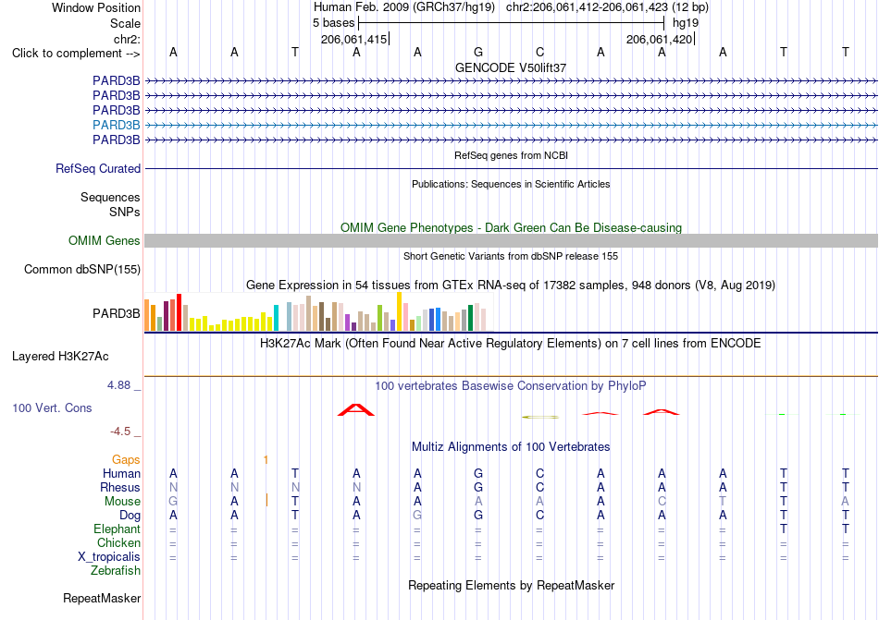Click the large red A conservation logo
879x620 pixels.
(x=356, y=410)
